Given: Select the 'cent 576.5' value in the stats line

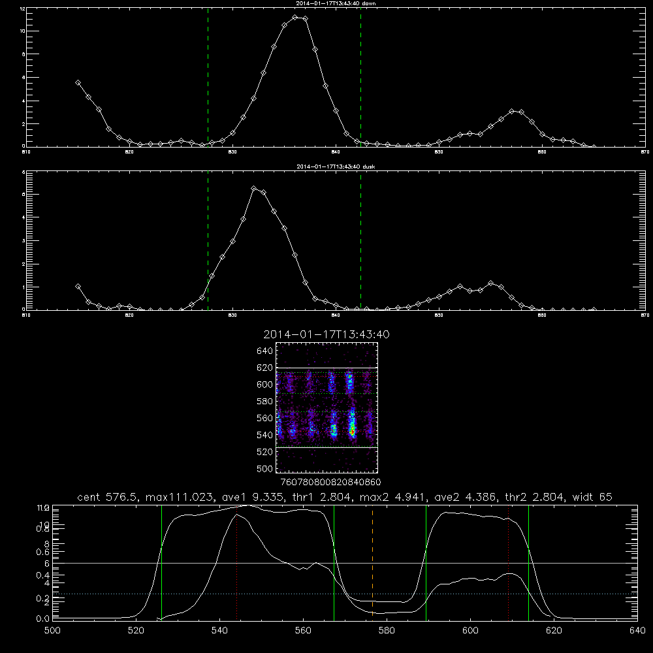Looking at the screenshot, I should (x=108, y=497).
